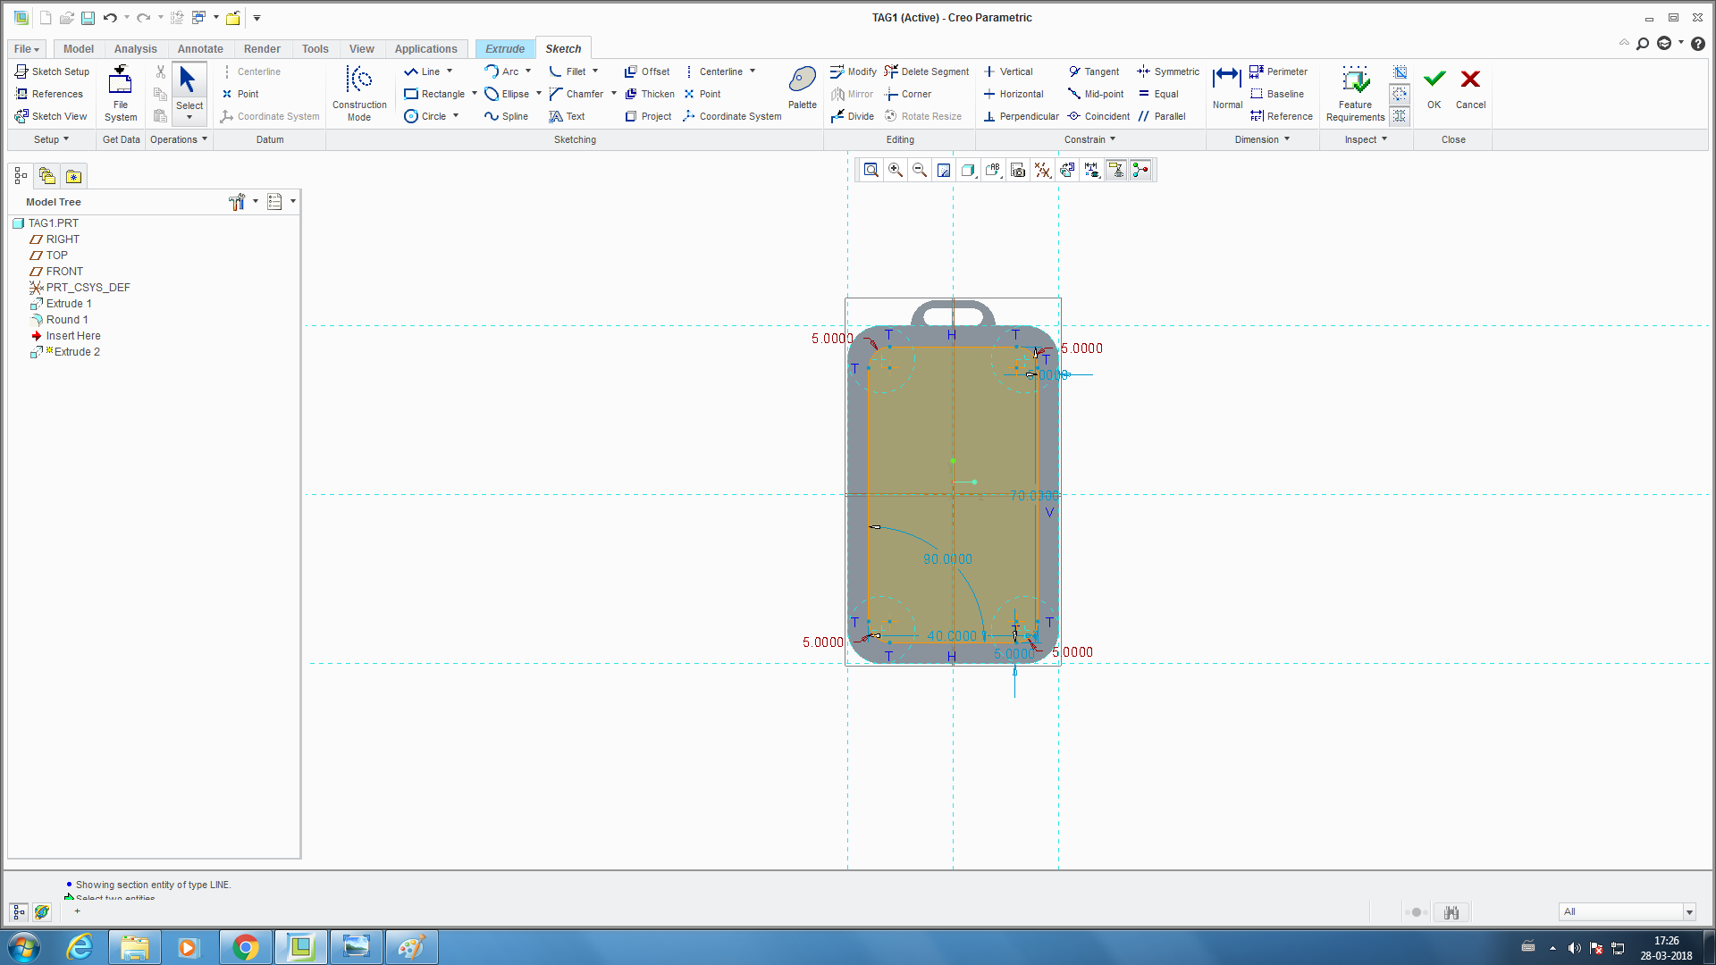1716x965 pixels.
Task: Select Round 1 in model tree
Action: (x=66, y=320)
